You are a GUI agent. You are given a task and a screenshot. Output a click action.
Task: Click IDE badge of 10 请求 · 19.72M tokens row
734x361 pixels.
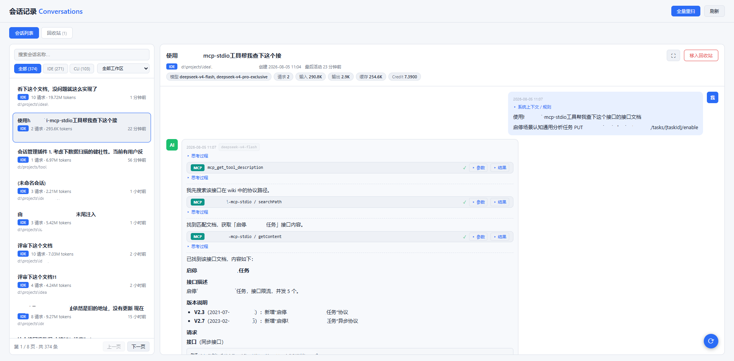click(x=23, y=97)
